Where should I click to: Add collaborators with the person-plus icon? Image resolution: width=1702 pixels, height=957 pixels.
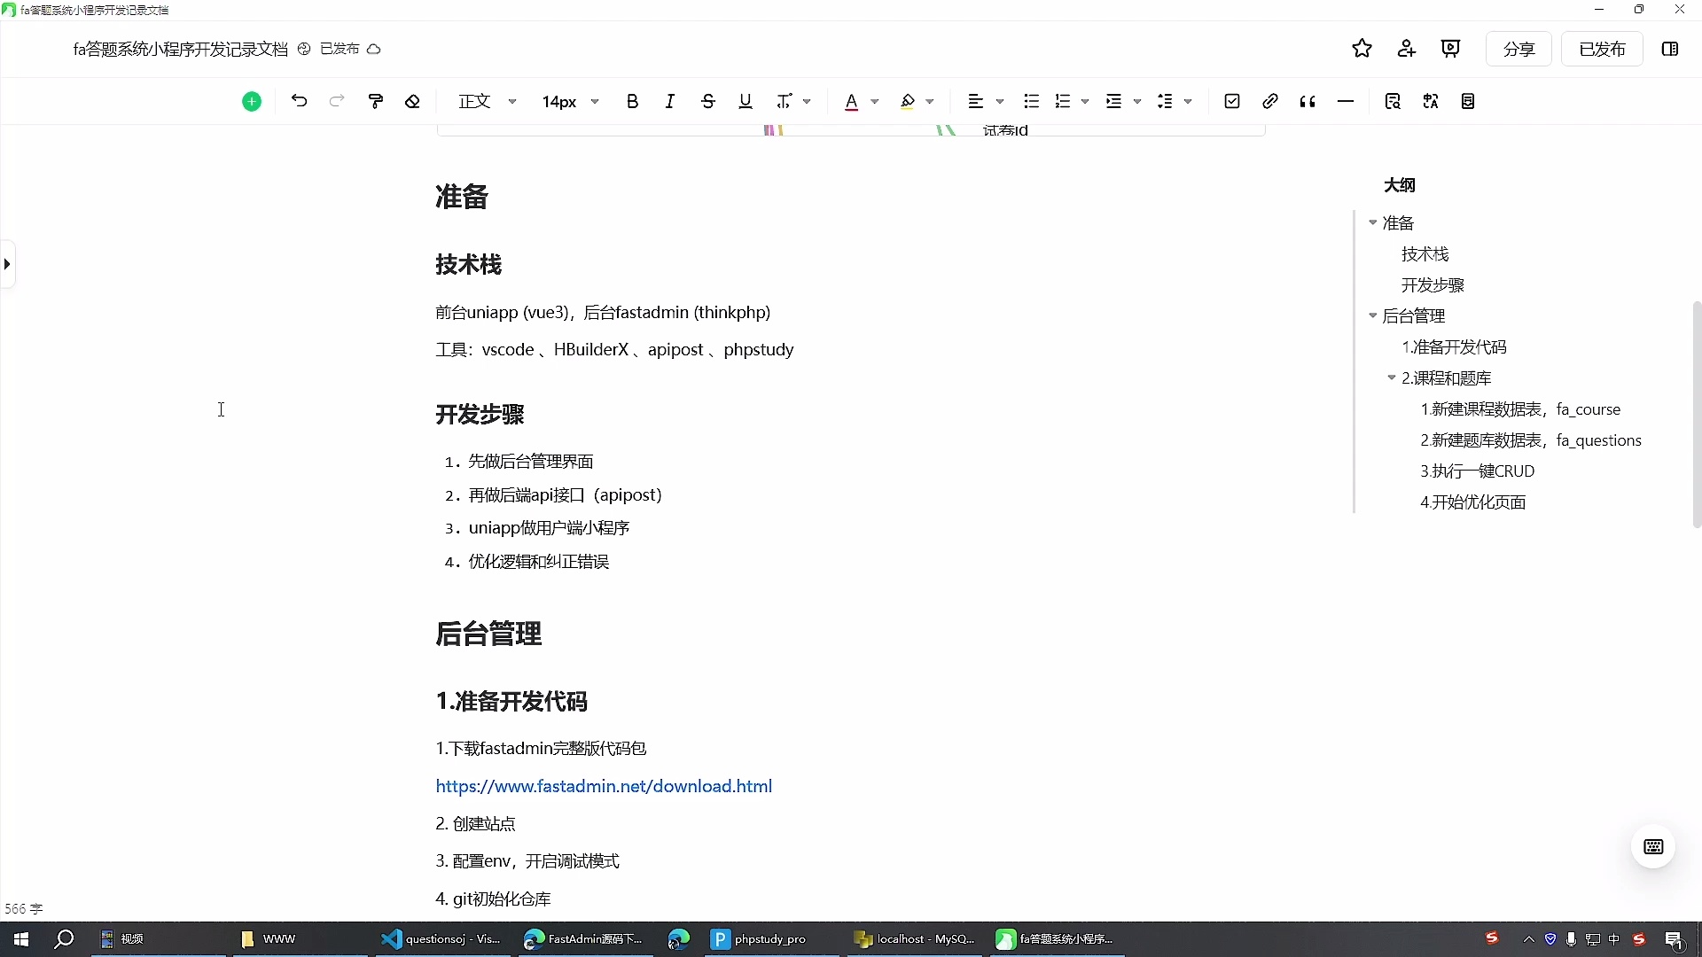[x=1406, y=49]
